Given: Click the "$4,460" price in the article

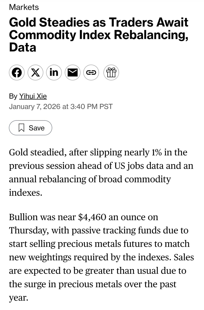Looking at the screenshot, I should click(92, 217).
